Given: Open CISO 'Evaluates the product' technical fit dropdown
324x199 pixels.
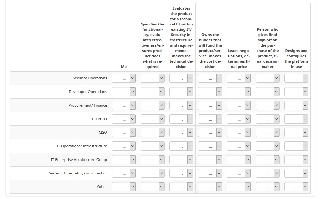Looking at the screenshot, I should [181, 132].
